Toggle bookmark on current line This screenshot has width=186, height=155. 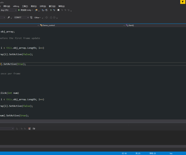coord(58,10)
